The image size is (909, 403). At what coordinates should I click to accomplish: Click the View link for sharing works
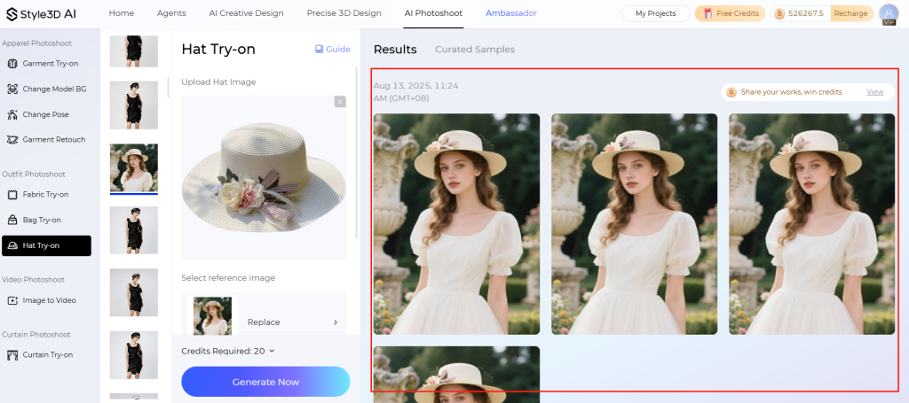(874, 92)
